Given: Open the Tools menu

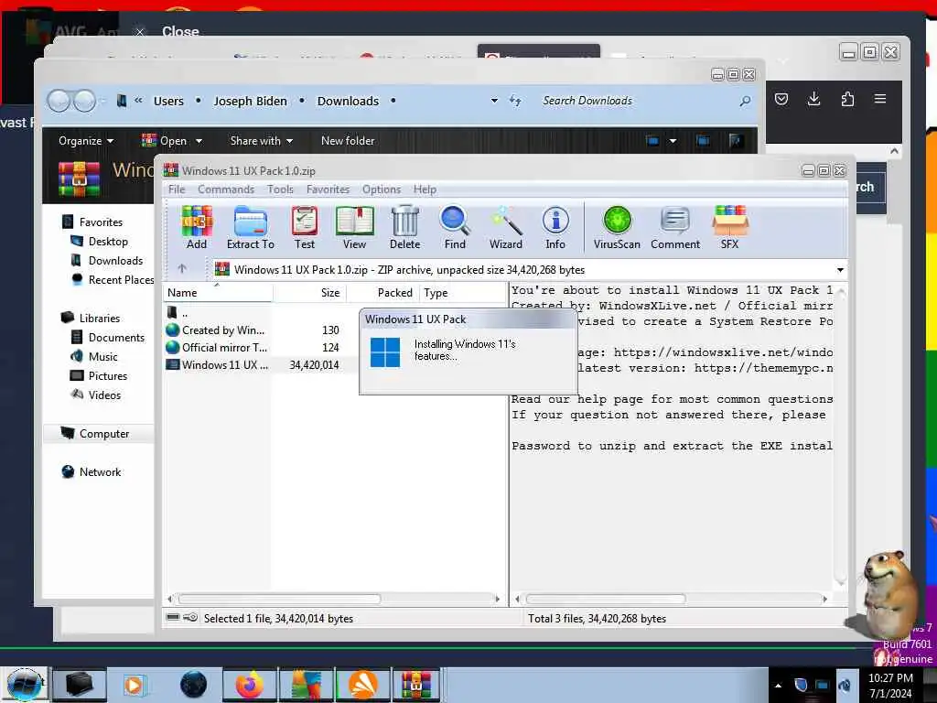Looking at the screenshot, I should coord(280,189).
